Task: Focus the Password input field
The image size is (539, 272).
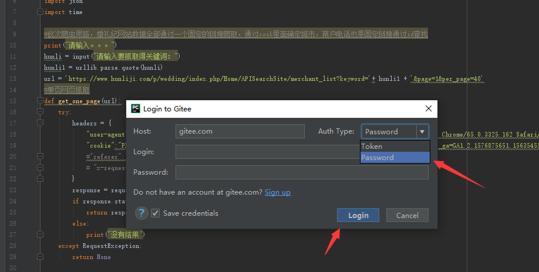Action: (x=302, y=172)
